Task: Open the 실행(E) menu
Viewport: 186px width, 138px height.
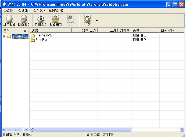Action: coord(24,11)
